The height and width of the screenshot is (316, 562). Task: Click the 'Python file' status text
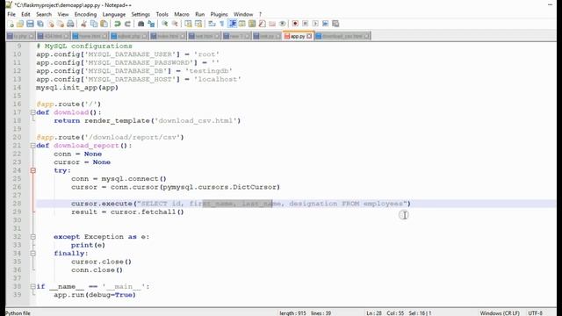(x=18, y=312)
